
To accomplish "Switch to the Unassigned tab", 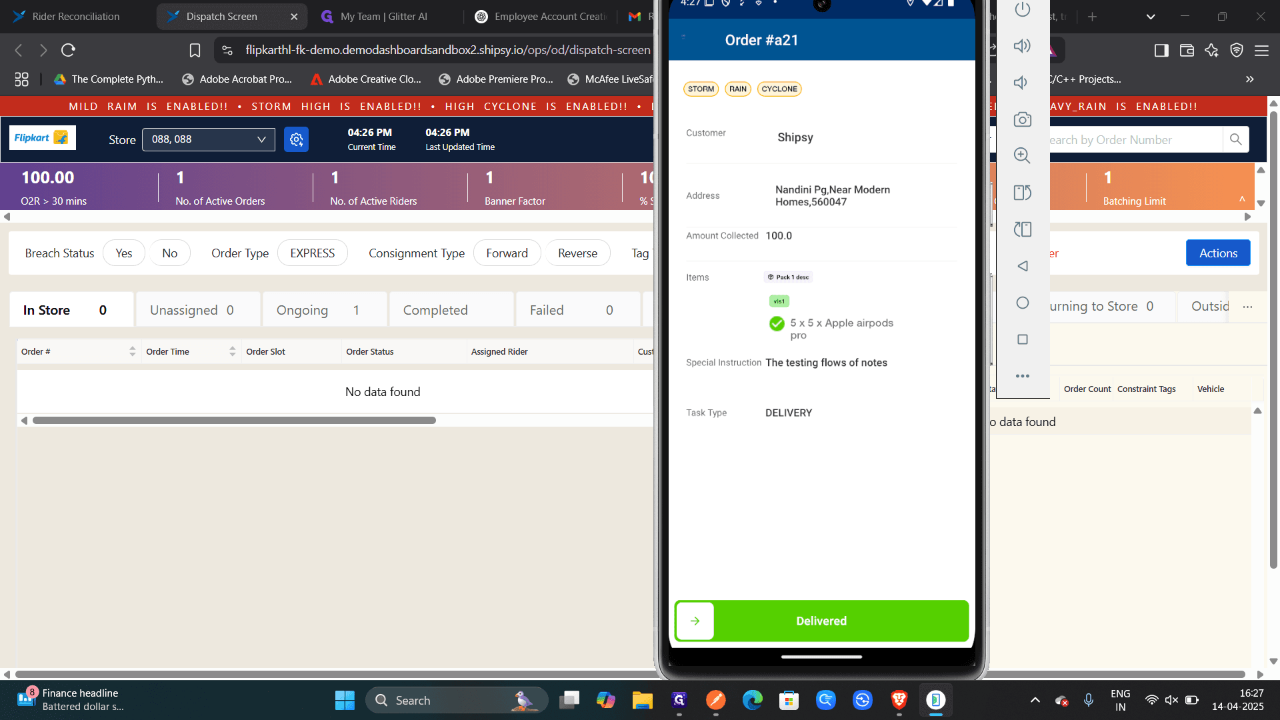I will click(198, 310).
